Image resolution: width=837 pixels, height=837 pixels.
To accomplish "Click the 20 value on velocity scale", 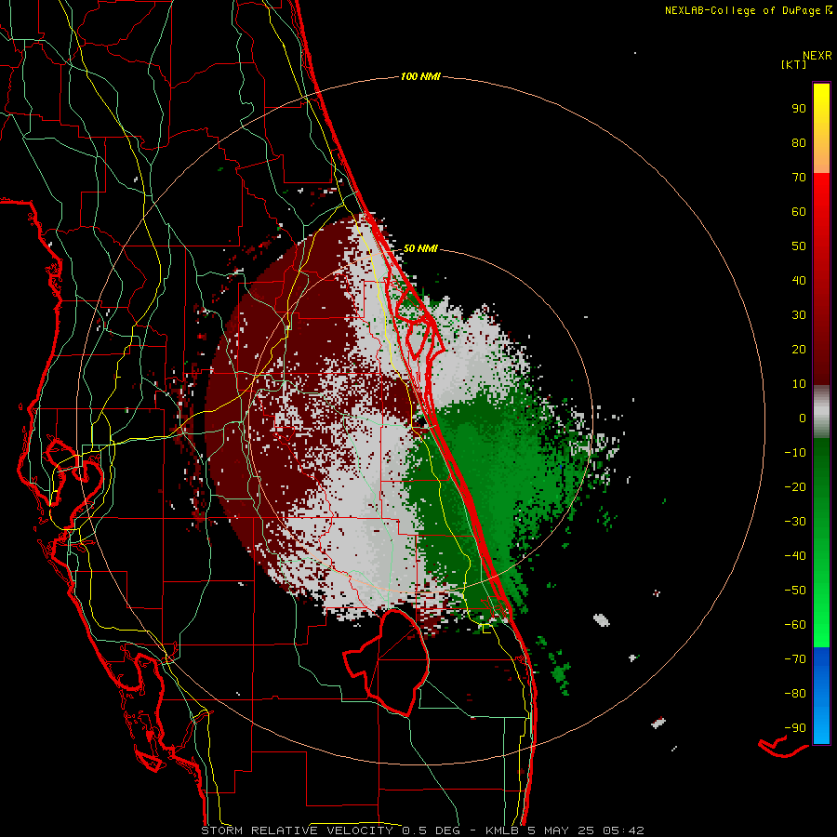I will pyautogui.click(x=799, y=350).
